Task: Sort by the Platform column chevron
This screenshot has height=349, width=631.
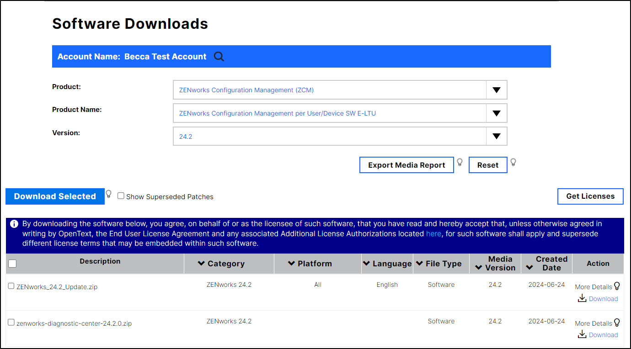Action: [x=291, y=264]
